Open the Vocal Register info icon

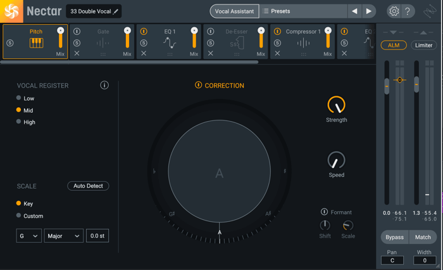tap(104, 85)
